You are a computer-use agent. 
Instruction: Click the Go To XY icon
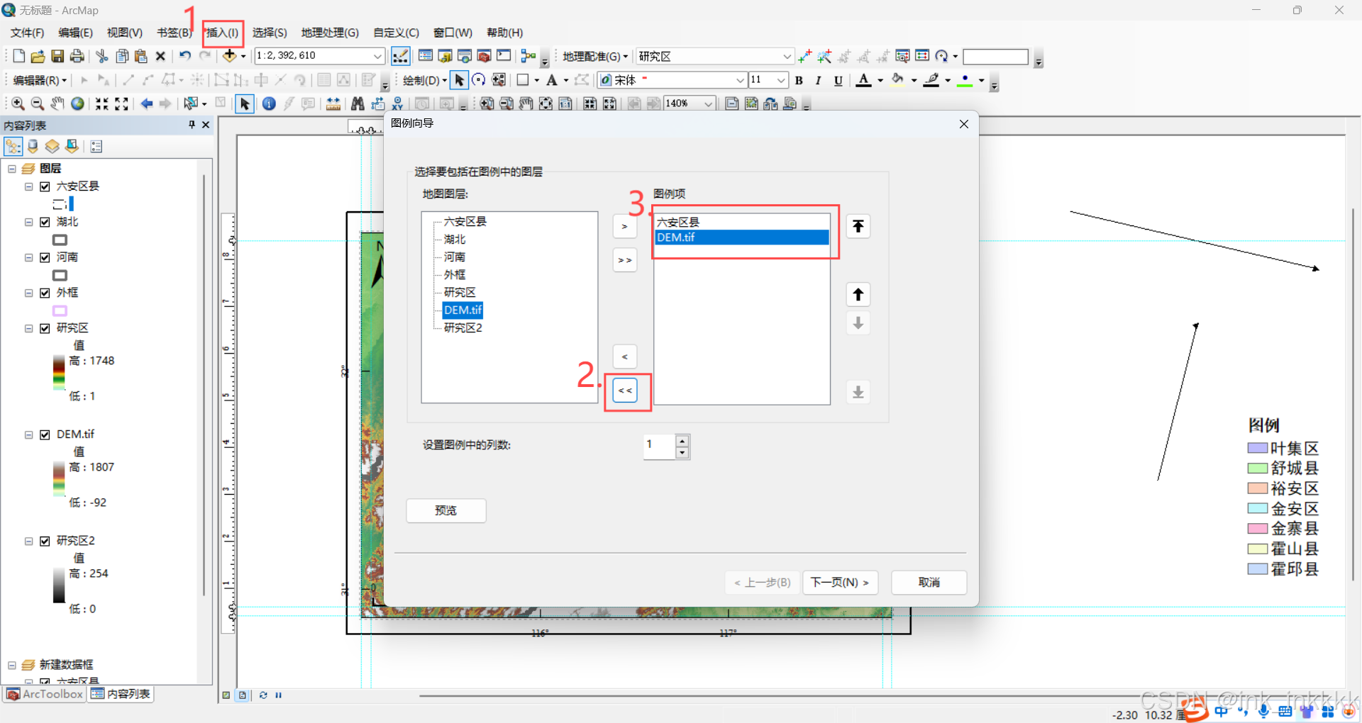tap(397, 103)
